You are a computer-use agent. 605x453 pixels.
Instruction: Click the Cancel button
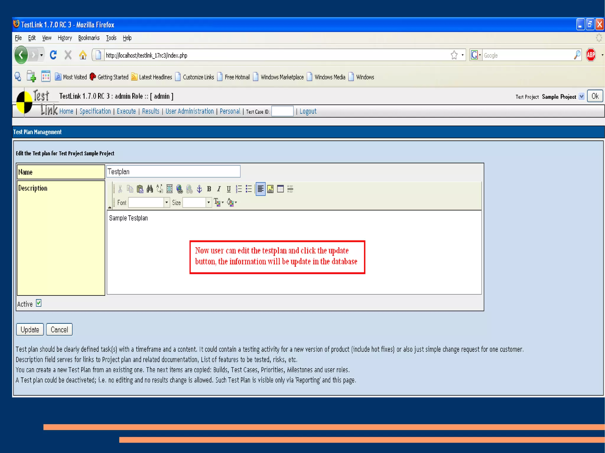(x=59, y=330)
